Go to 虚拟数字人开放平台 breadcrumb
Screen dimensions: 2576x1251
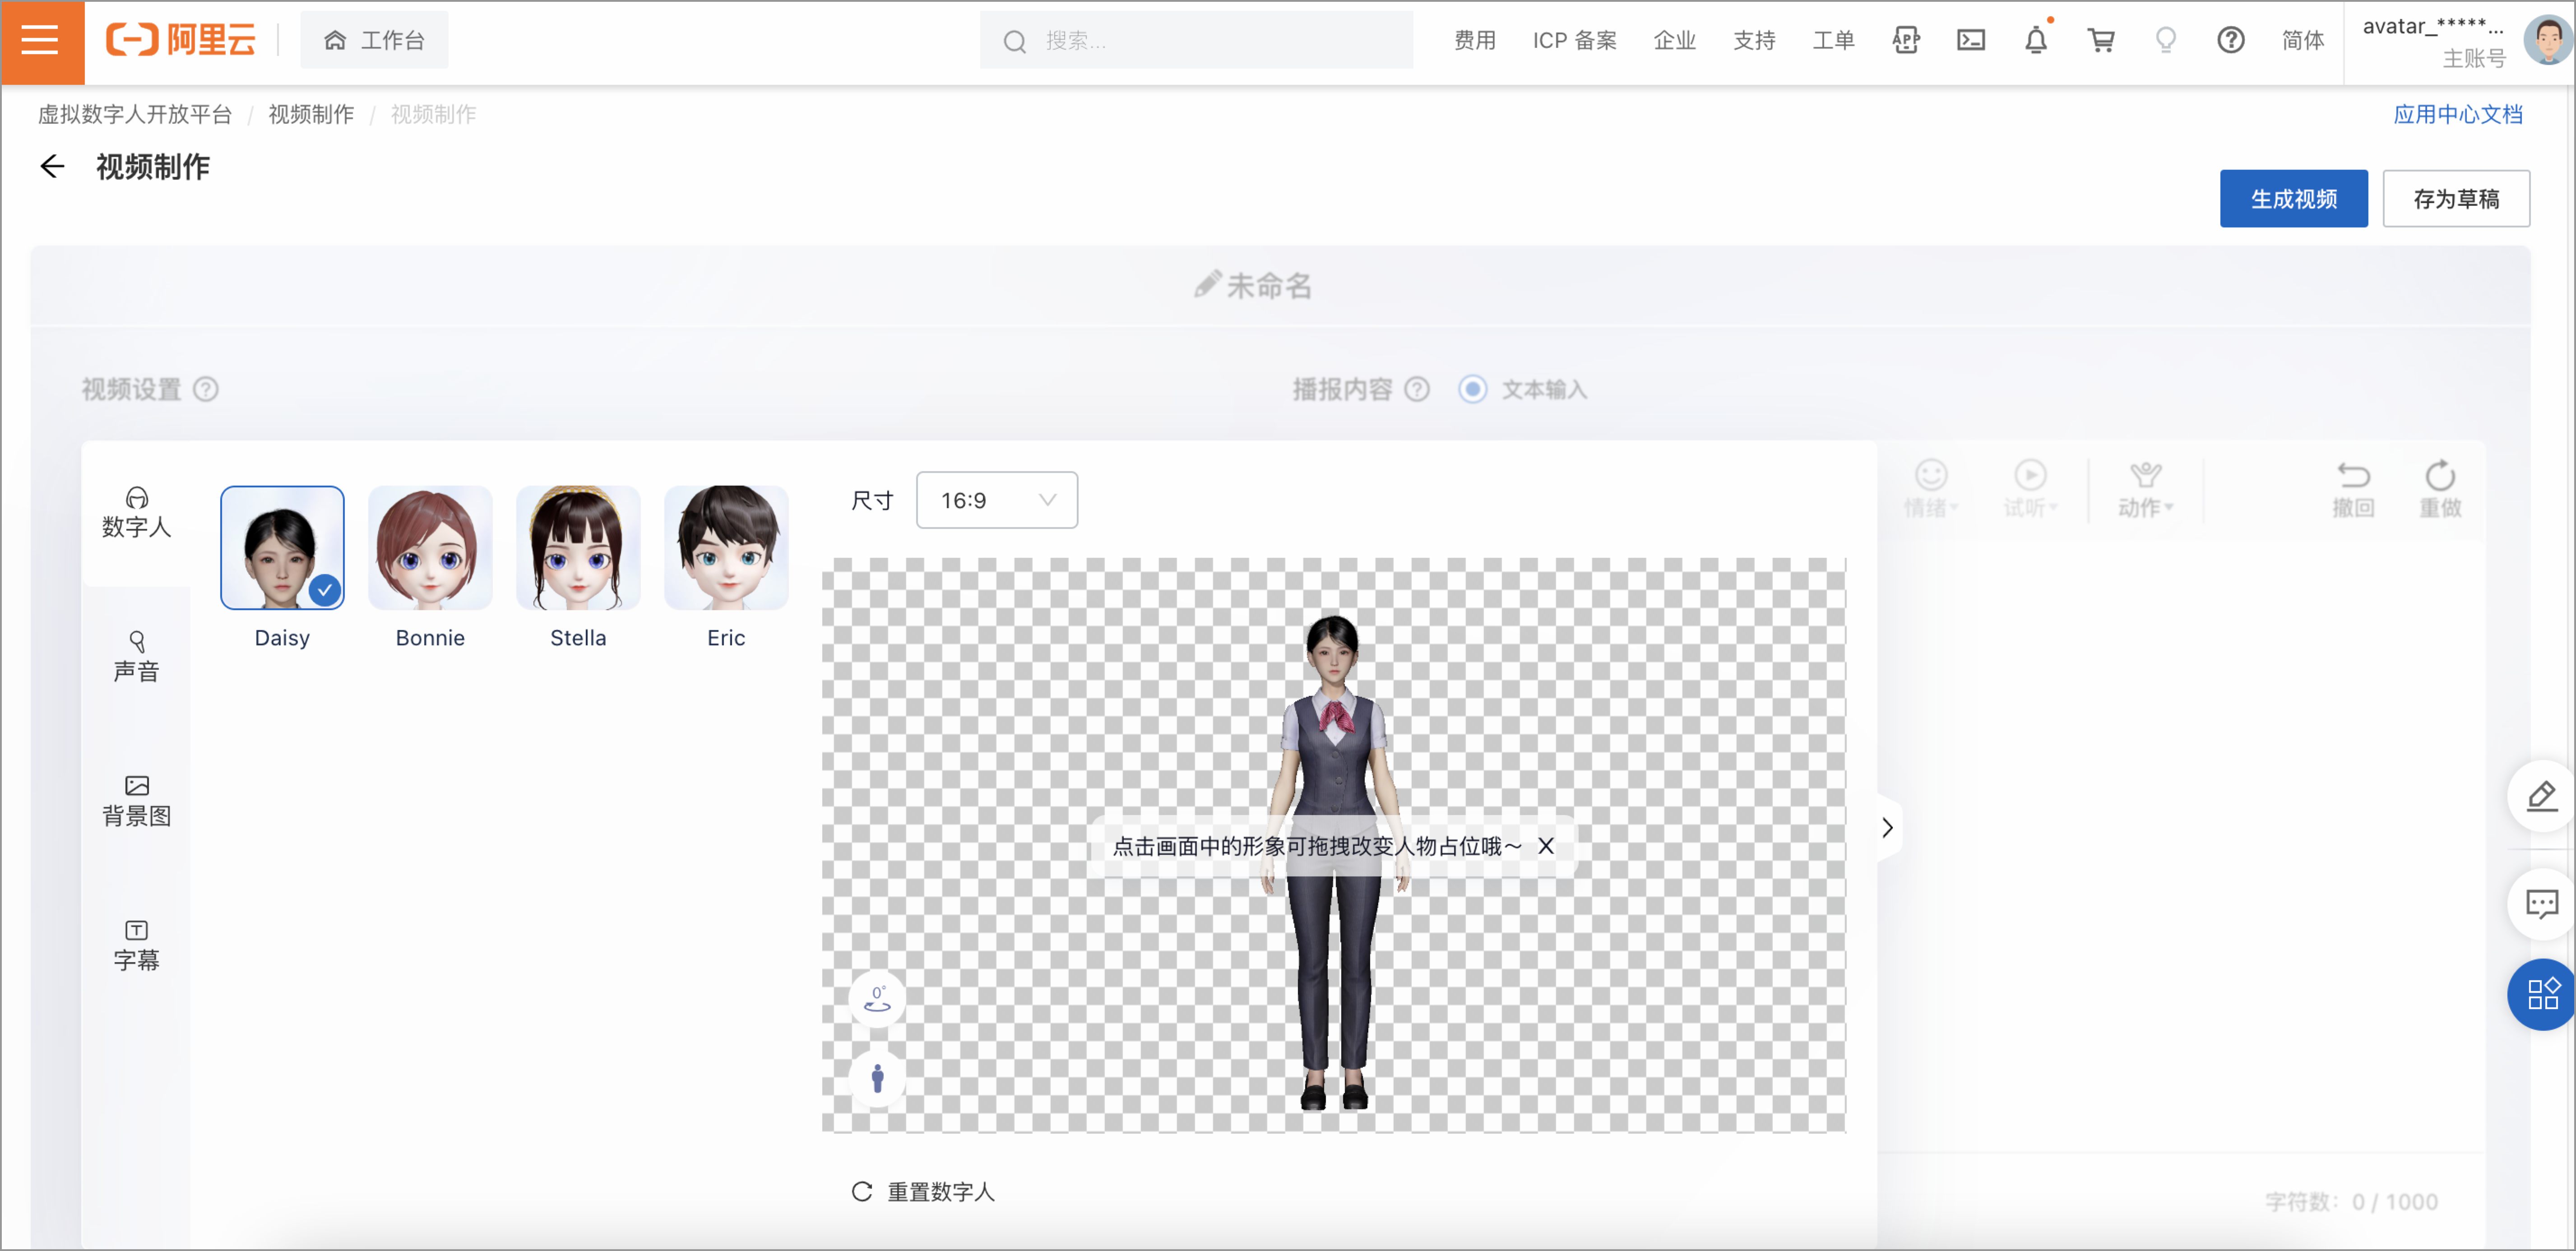pos(135,114)
